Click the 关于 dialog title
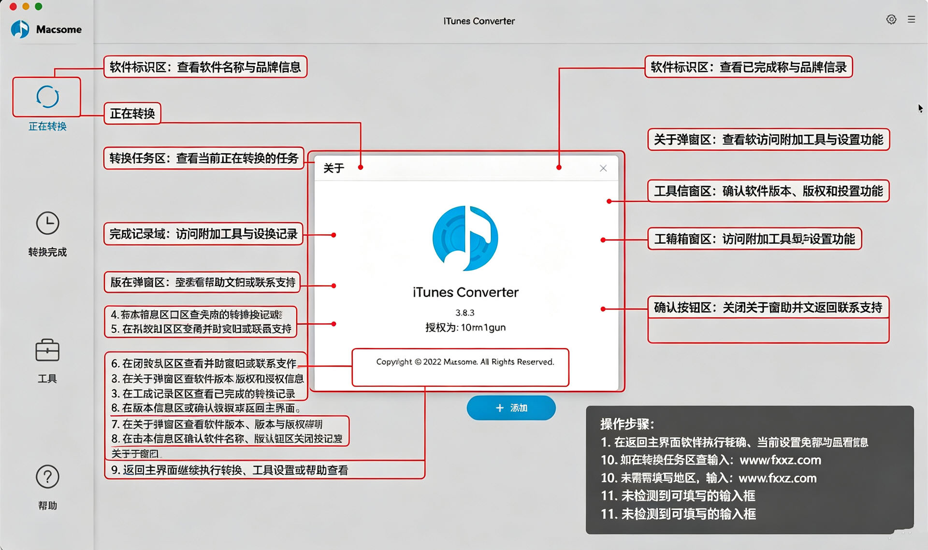The height and width of the screenshot is (550, 928). pyautogui.click(x=333, y=168)
